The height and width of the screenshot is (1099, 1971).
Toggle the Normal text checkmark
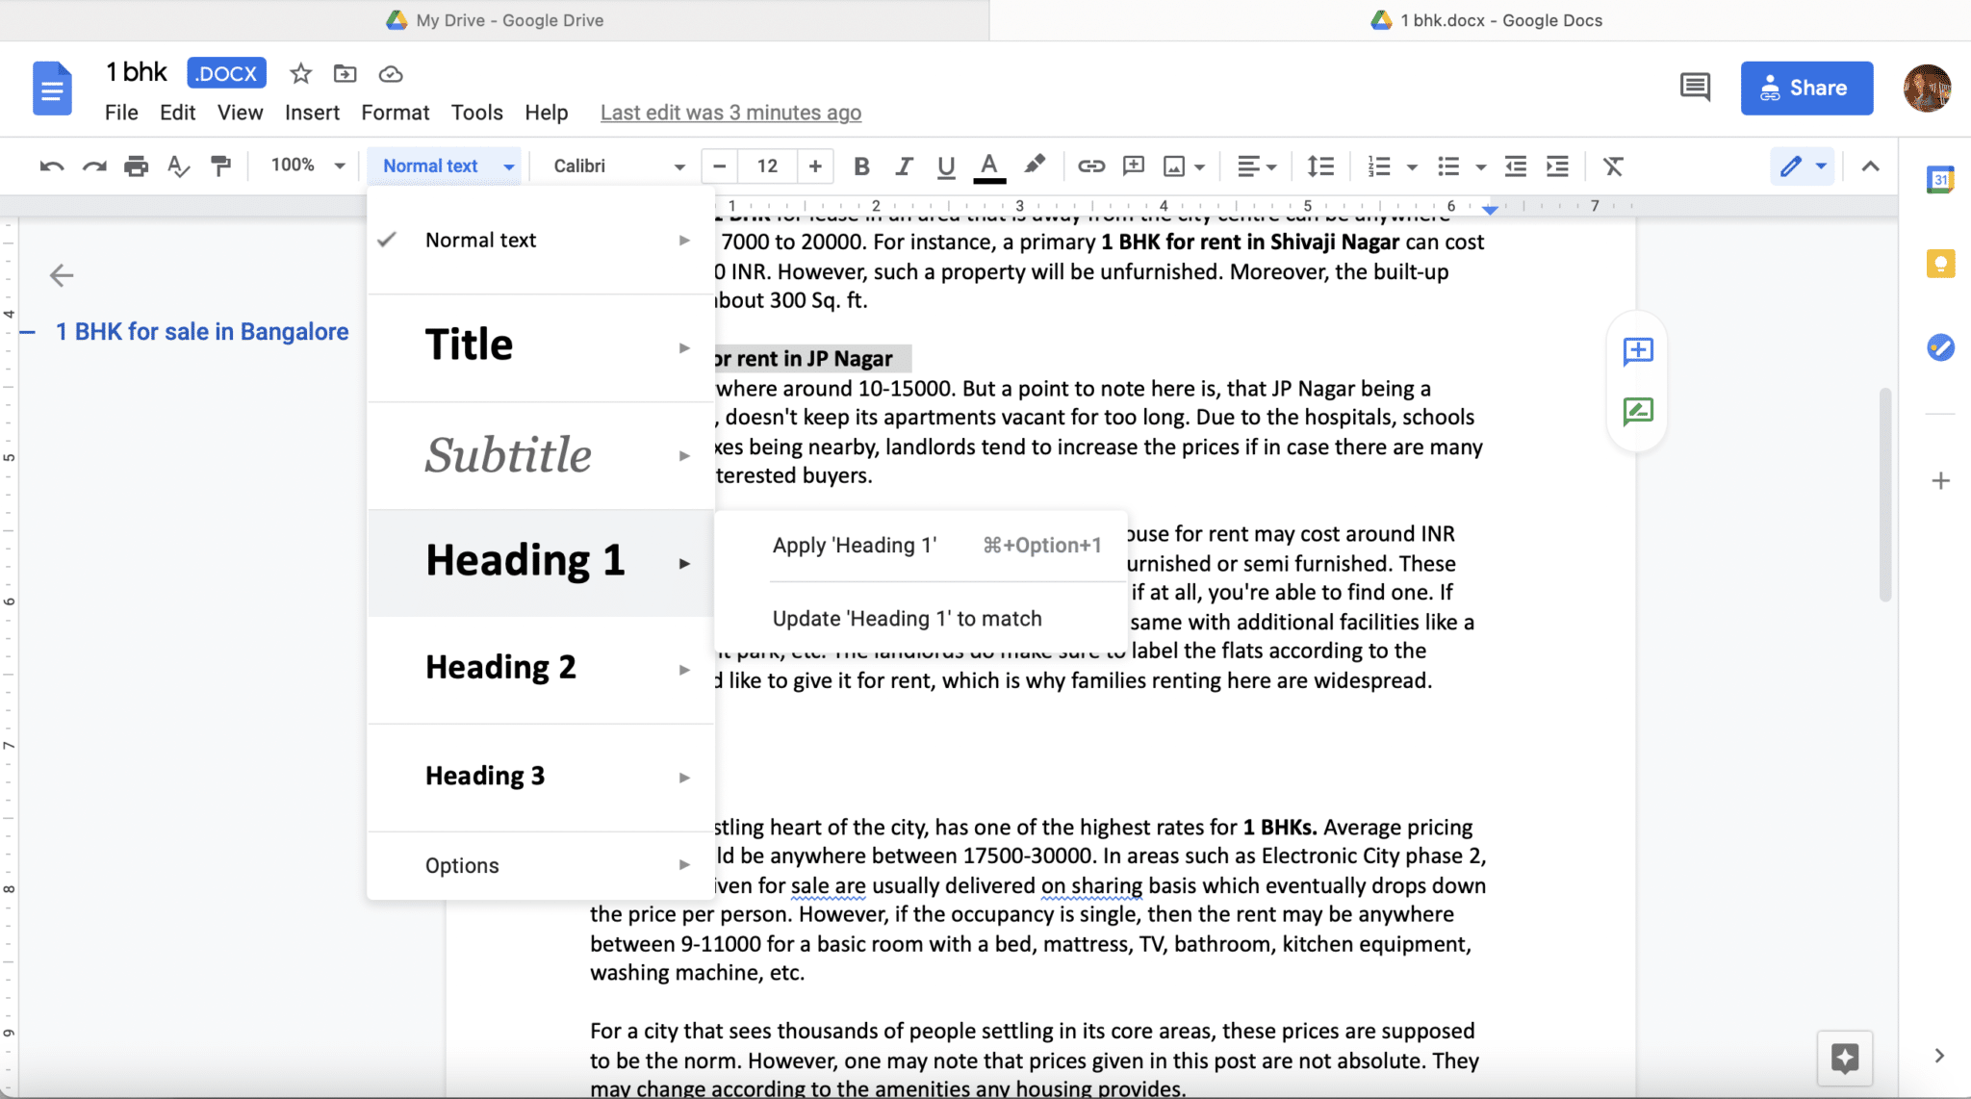(x=391, y=240)
